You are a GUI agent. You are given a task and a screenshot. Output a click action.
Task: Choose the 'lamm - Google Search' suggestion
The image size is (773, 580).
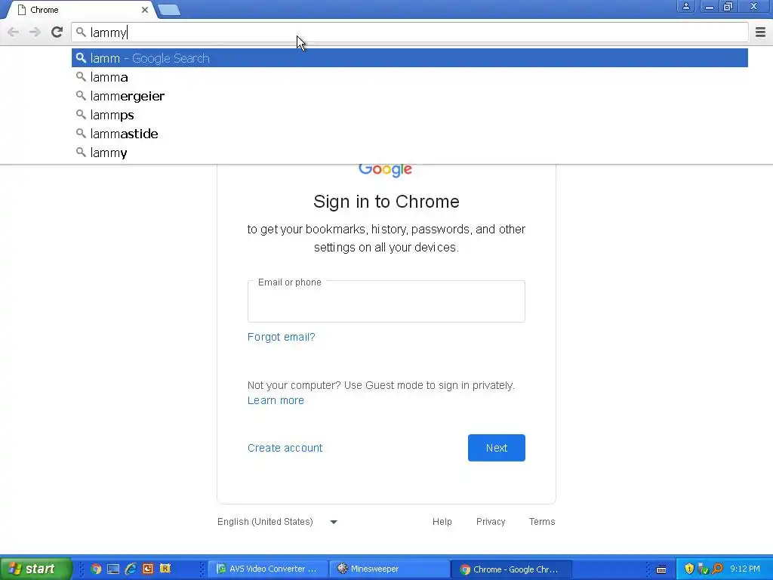pos(410,58)
